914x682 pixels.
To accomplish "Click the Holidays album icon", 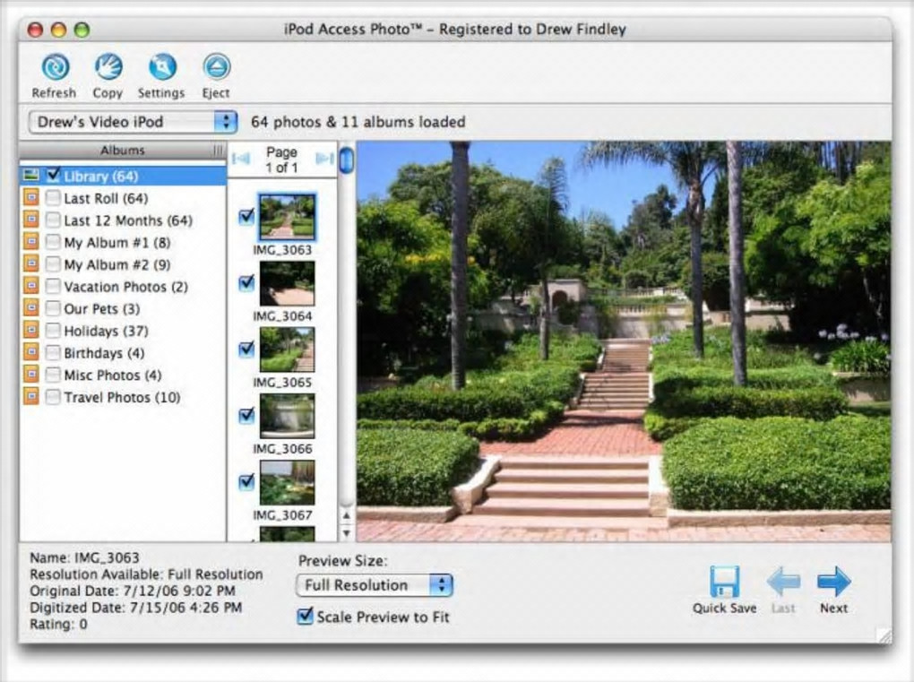I will [x=30, y=331].
